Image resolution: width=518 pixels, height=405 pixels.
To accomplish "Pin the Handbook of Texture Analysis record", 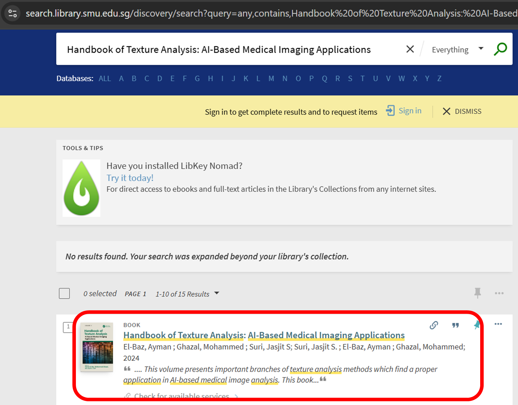I will 476,325.
